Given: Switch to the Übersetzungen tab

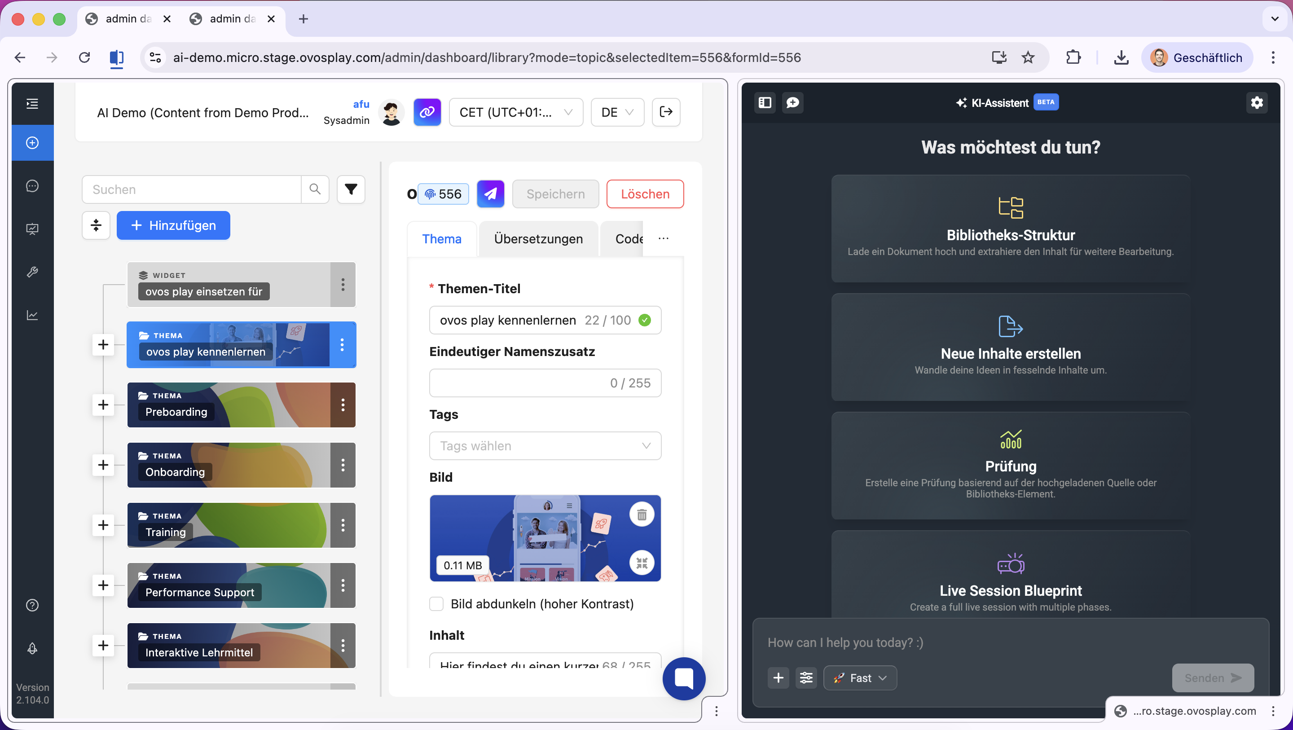Looking at the screenshot, I should pos(538,239).
